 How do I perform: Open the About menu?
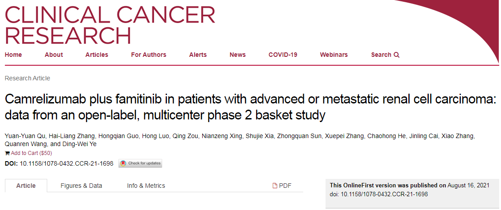(53, 55)
